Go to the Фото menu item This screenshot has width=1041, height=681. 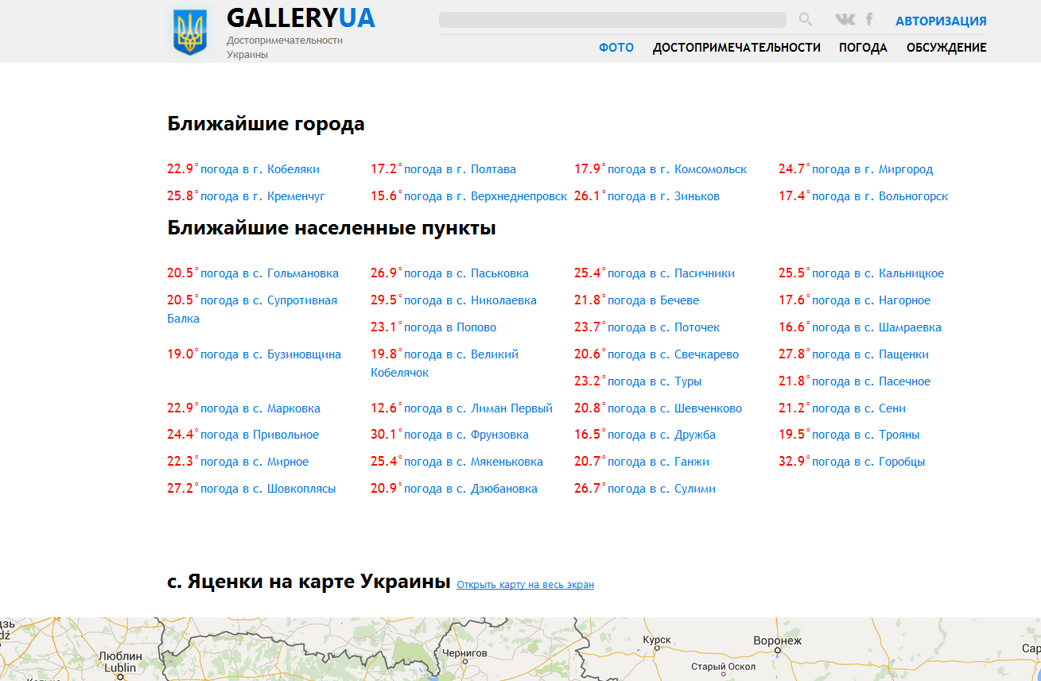click(x=616, y=48)
